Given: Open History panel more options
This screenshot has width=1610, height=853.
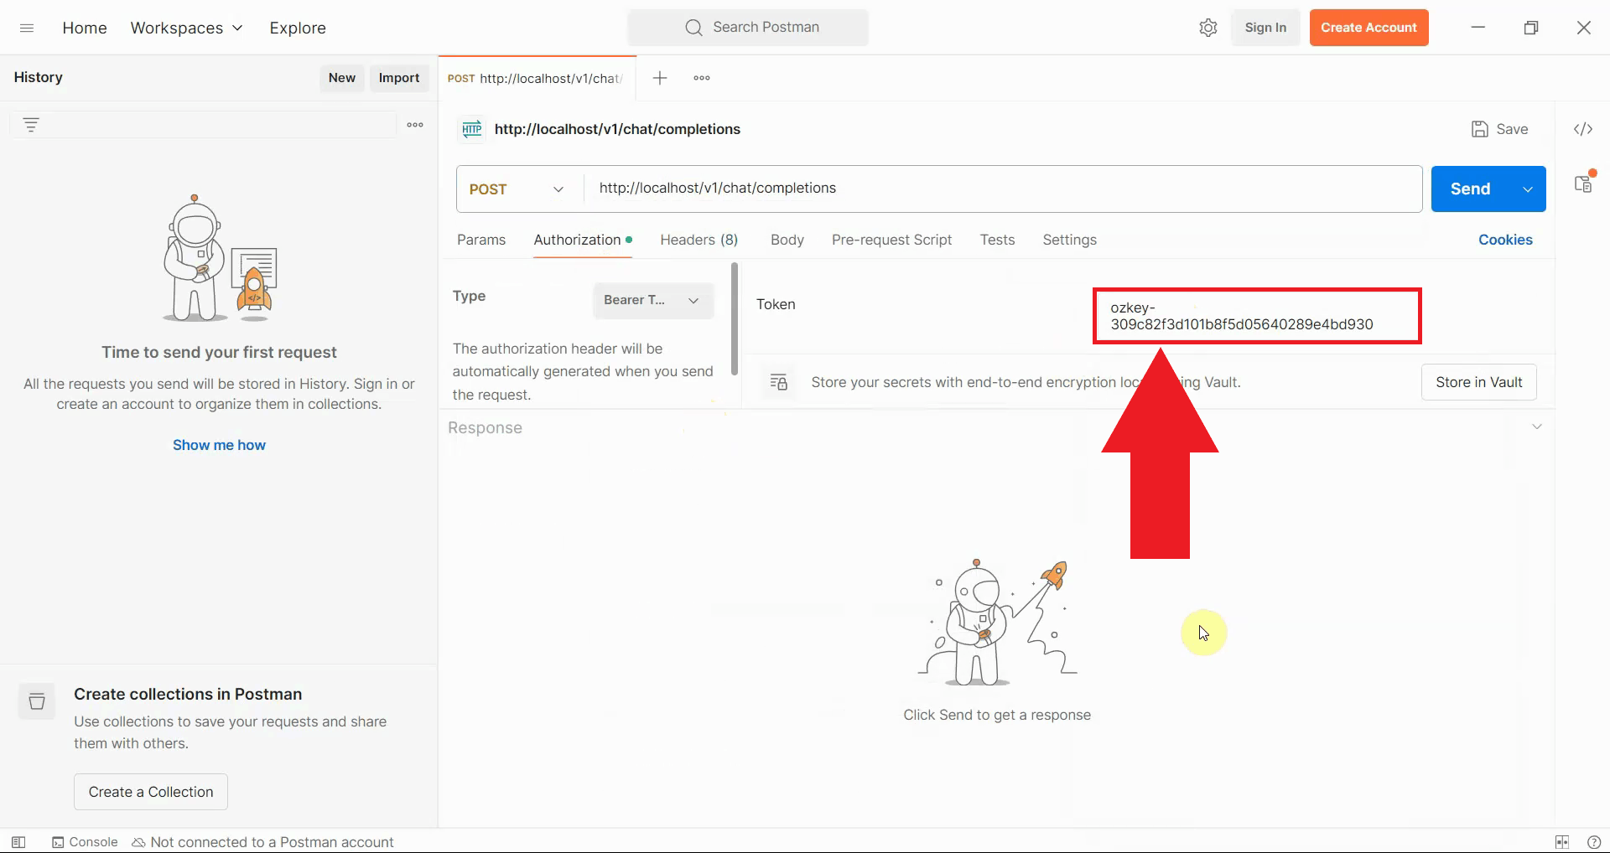Looking at the screenshot, I should 415,125.
